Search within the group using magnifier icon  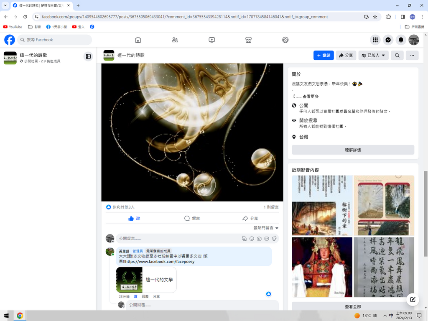pos(397,55)
